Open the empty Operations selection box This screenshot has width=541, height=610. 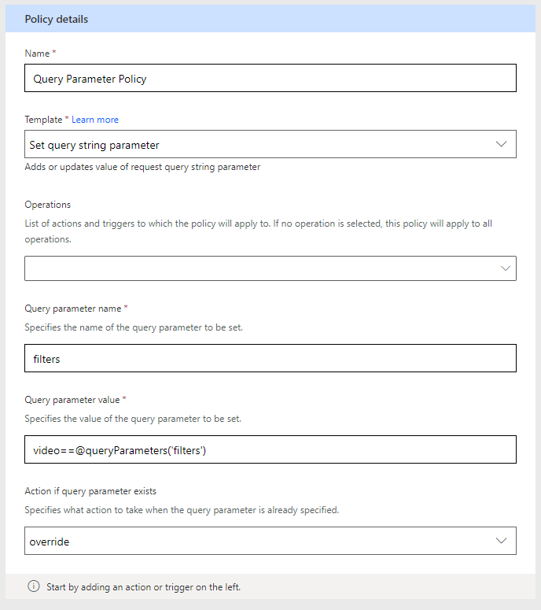(x=270, y=268)
